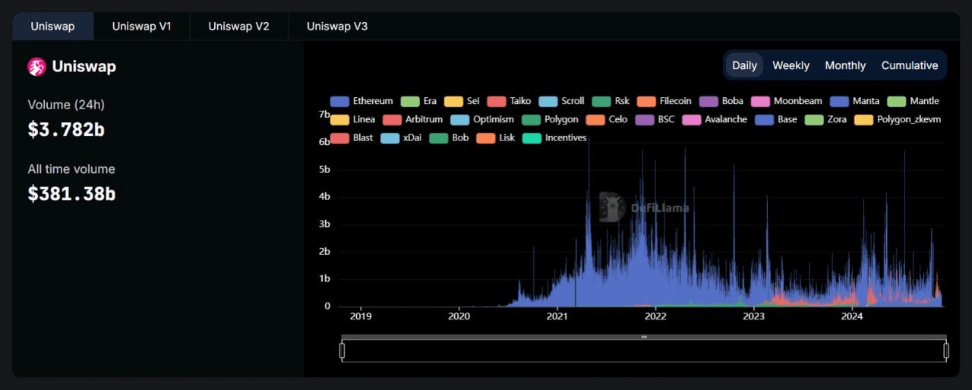Switch to the Uniswap V3 tab
972x390 pixels.
point(337,26)
